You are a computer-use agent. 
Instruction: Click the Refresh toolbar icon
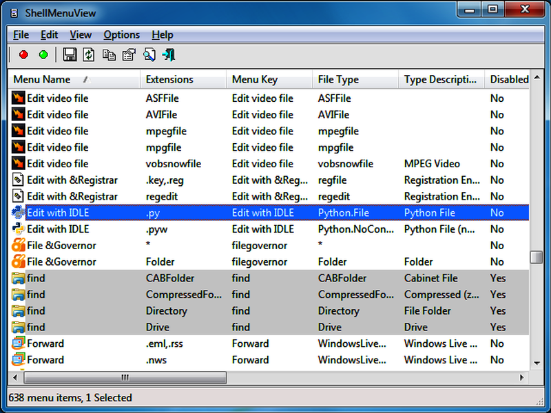point(89,55)
